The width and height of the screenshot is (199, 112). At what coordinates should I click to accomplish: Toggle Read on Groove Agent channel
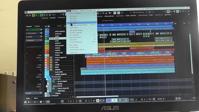[53, 81]
